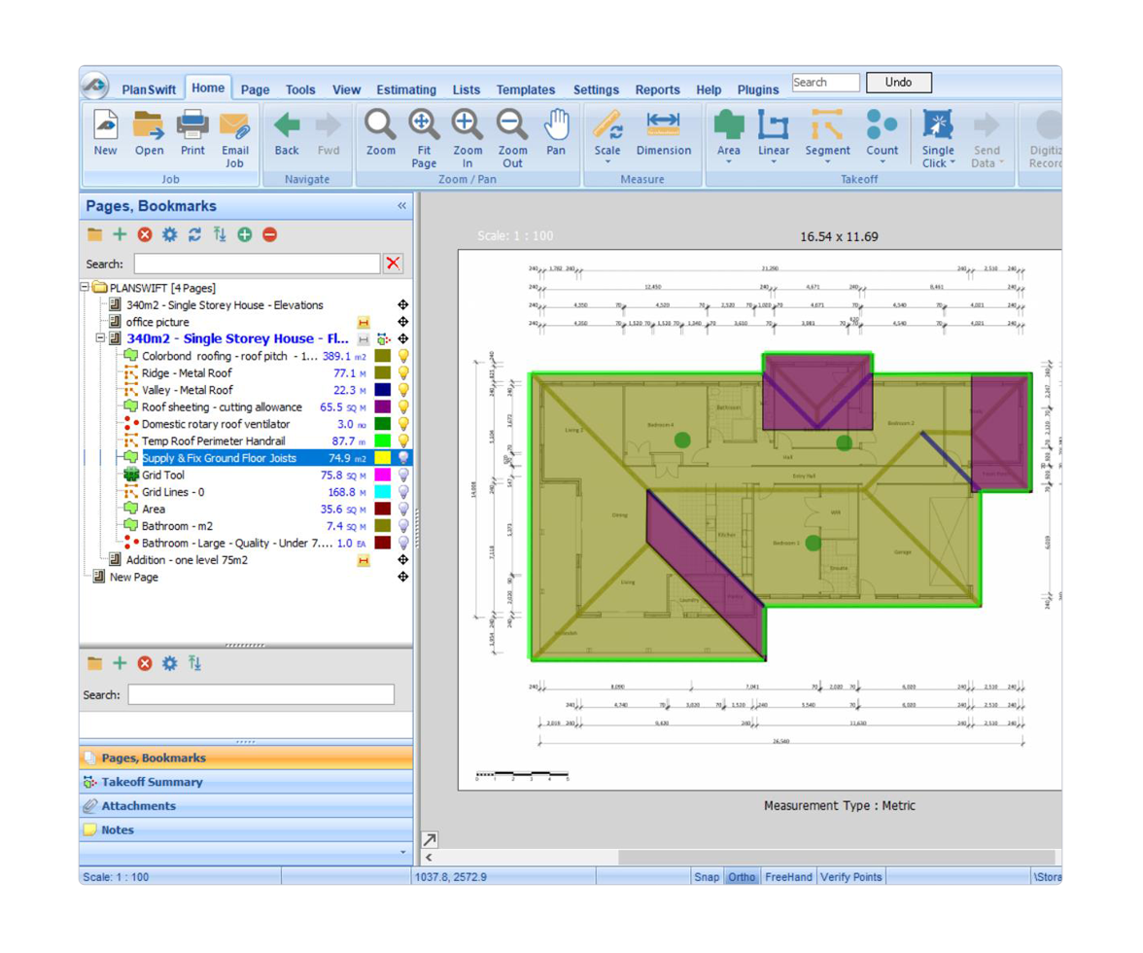Open the Tools ribbon tab
This screenshot has height=953, width=1143.
(300, 89)
